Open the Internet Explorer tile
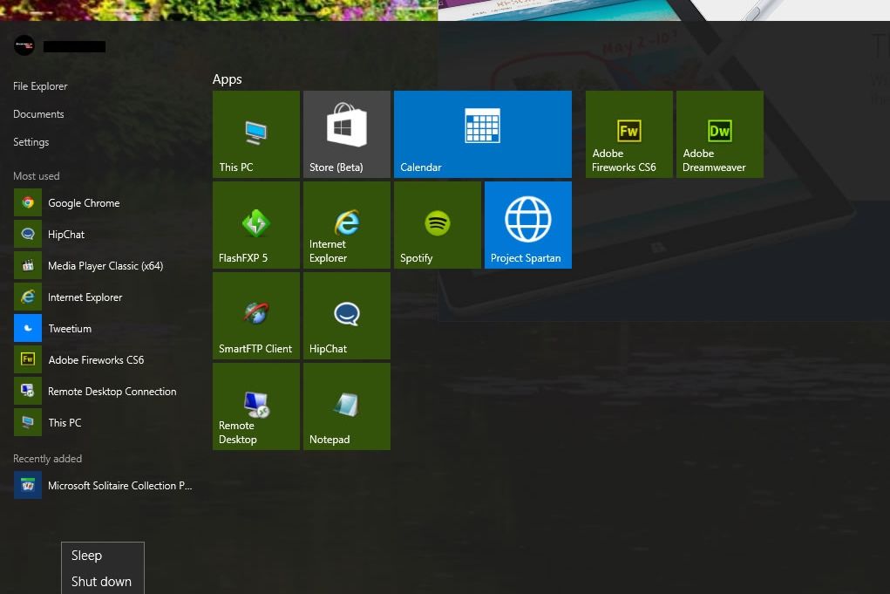 tap(347, 225)
